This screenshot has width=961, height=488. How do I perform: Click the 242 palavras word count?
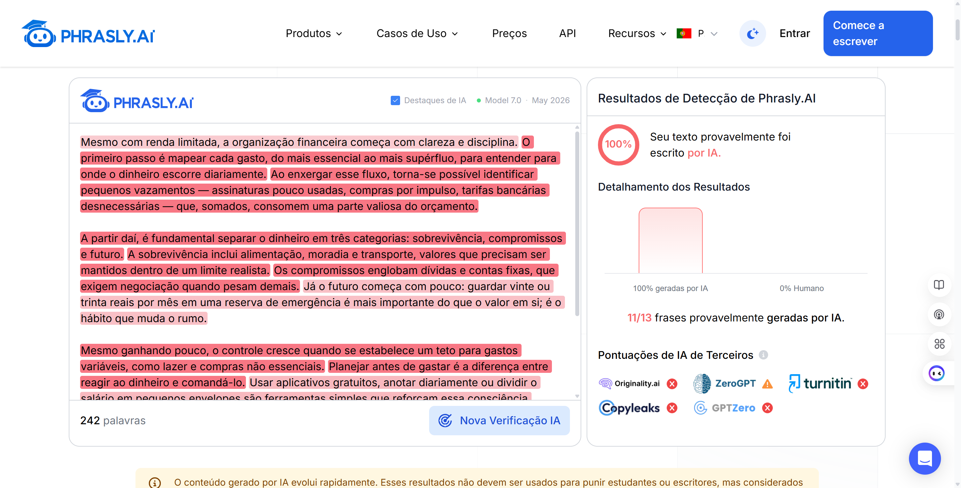coord(113,421)
